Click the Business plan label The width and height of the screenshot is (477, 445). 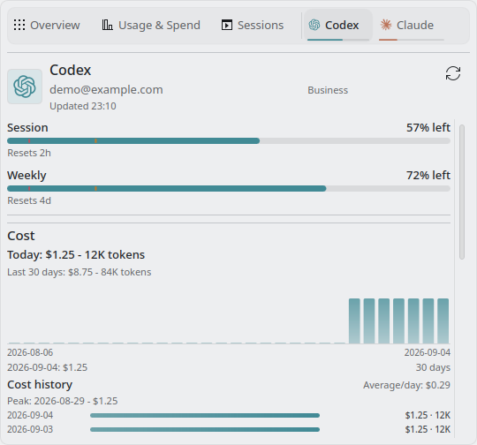point(328,90)
